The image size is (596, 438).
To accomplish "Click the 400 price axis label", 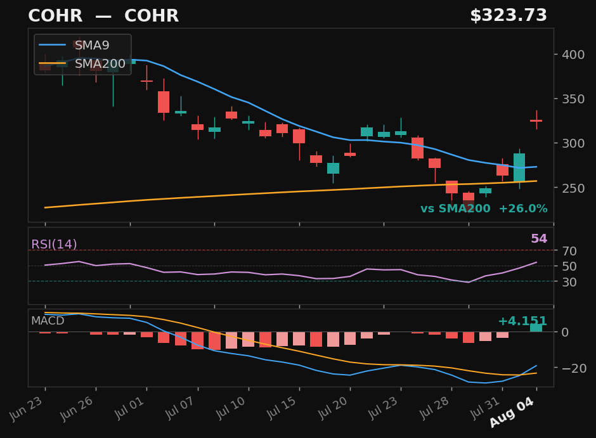I will (x=573, y=55).
